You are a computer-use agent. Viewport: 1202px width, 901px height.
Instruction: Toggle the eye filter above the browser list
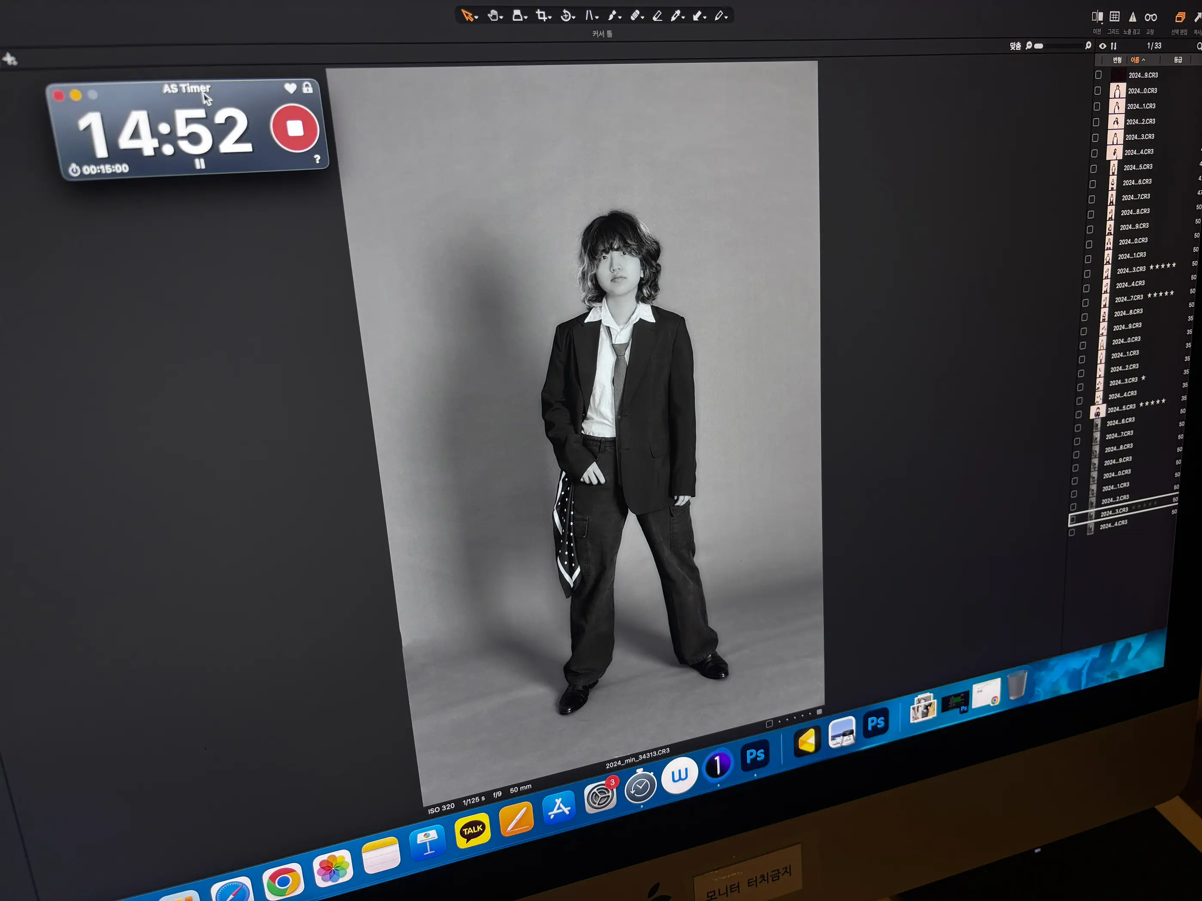pos(1102,46)
